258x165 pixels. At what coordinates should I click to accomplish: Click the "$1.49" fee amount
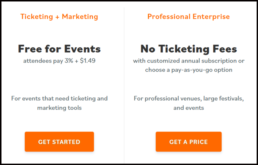[88, 61]
